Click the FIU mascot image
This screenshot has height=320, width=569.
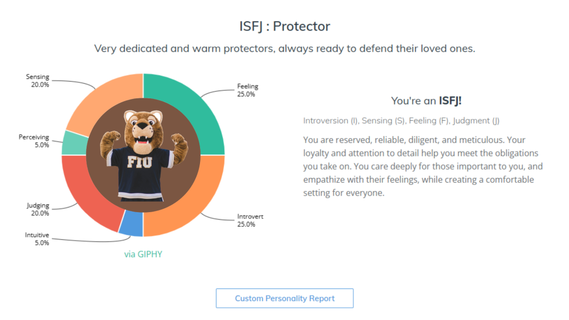tap(143, 156)
